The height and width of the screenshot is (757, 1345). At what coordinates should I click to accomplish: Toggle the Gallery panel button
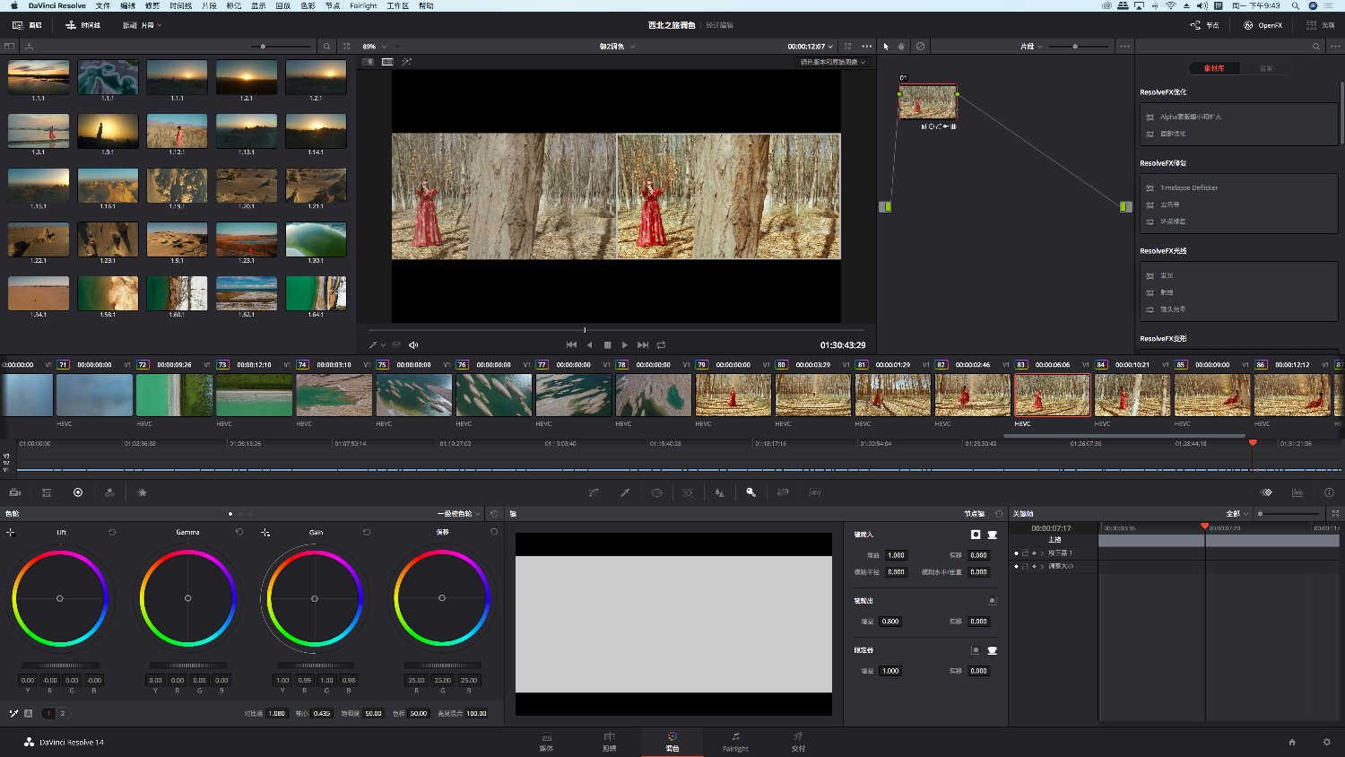pos(27,25)
